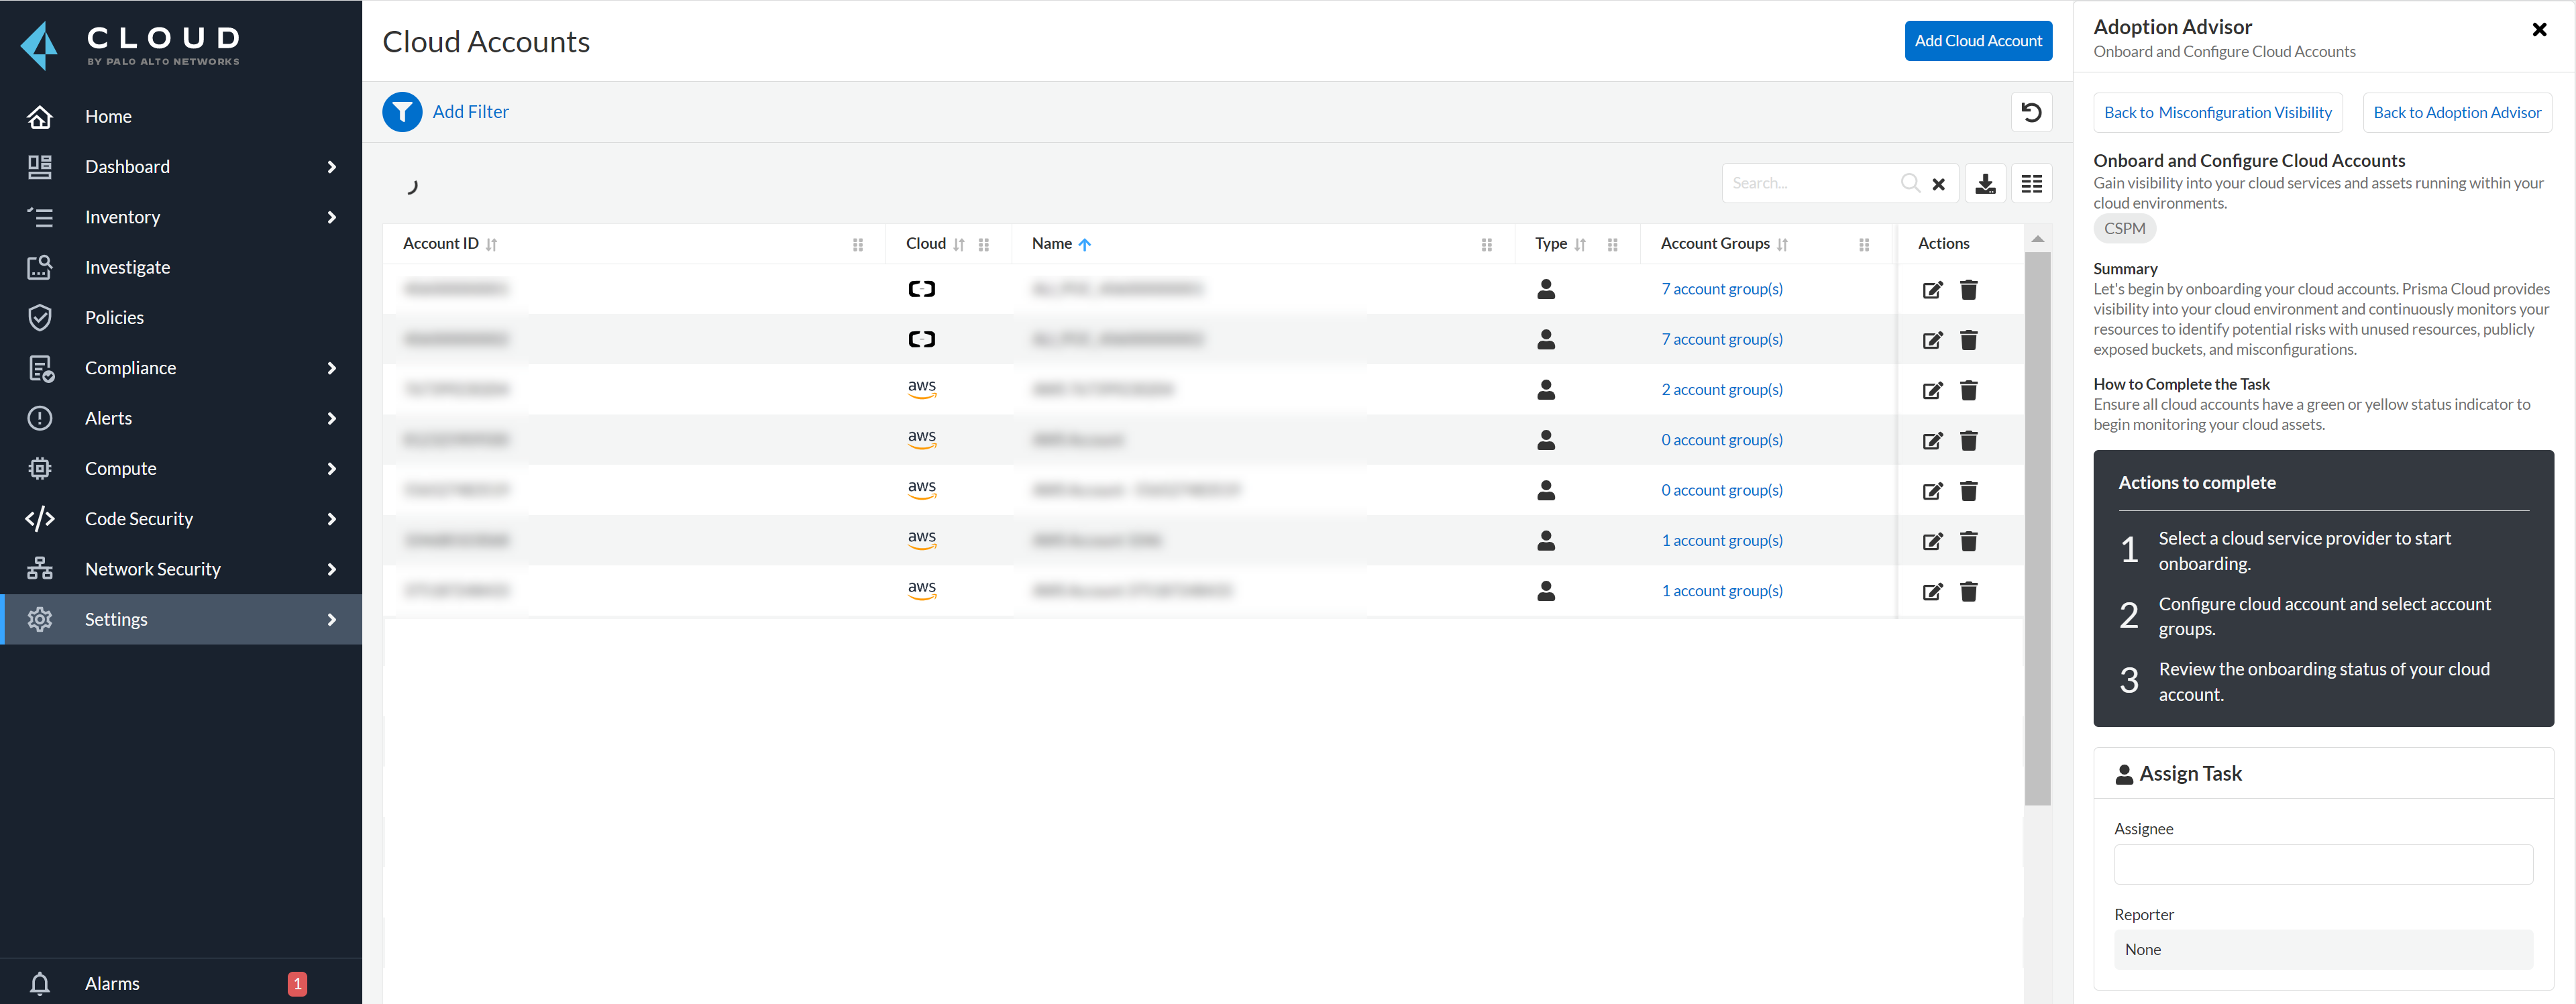The height and width of the screenshot is (1004, 2576).
Task: Sort by Account ID column
Action: 491,244
